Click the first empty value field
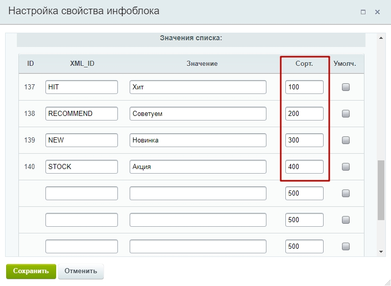391x286 pixels. (198, 193)
